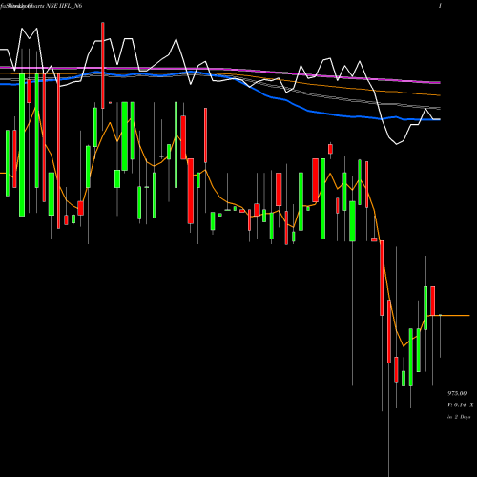
Task: Click the lowest trough of the white line
Action: point(396,144)
